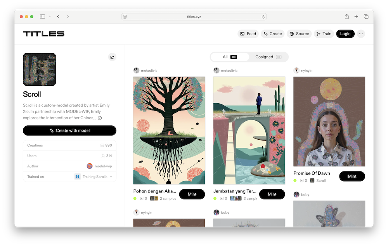Open a new tab with the plus icon
Viewport: 388px width, 246px height.
356,17
